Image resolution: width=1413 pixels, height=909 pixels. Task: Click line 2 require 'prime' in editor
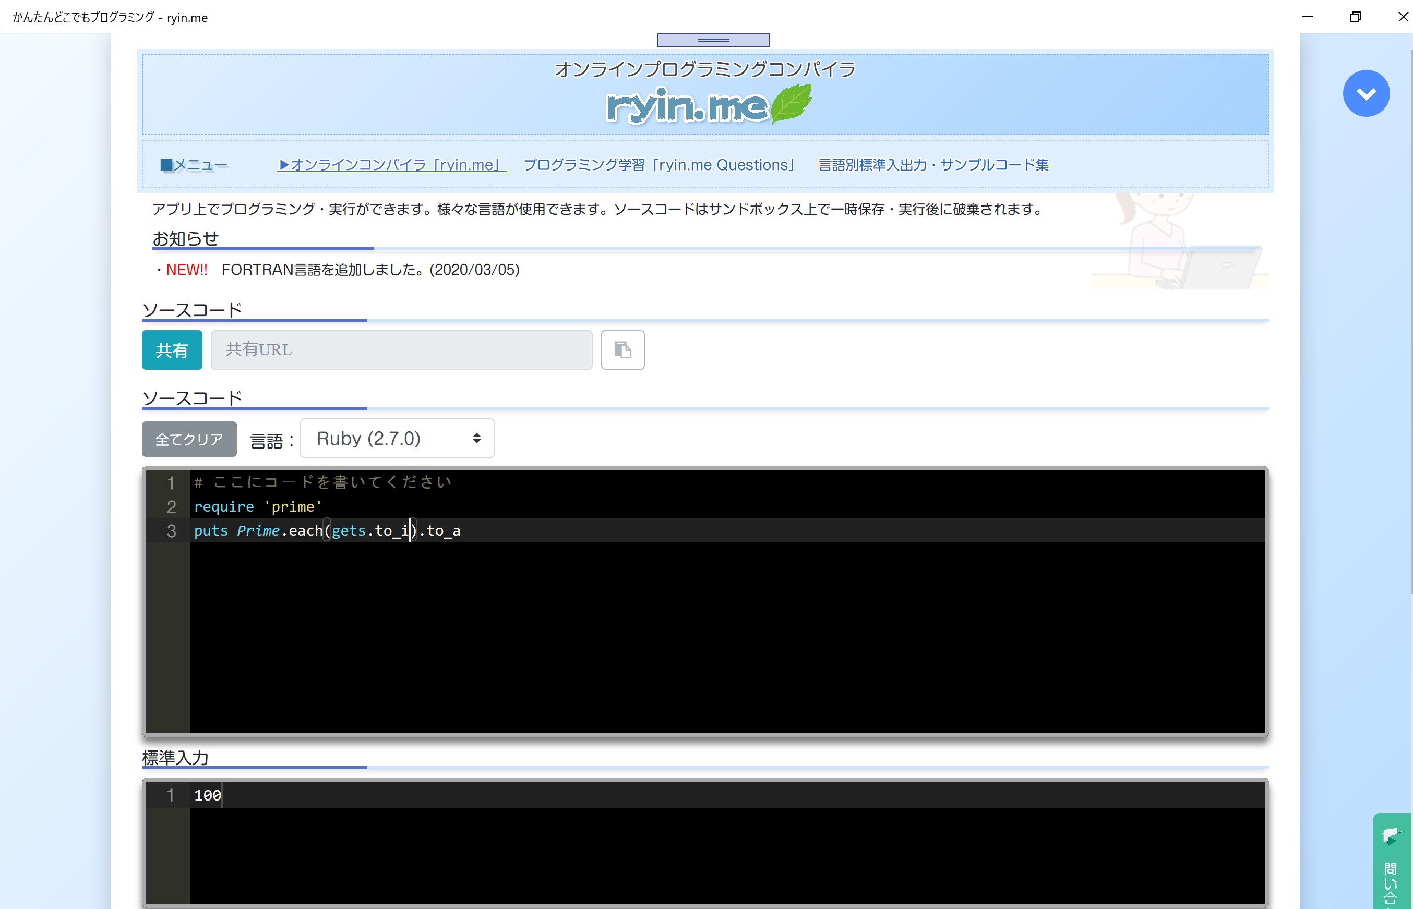[257, 506]
